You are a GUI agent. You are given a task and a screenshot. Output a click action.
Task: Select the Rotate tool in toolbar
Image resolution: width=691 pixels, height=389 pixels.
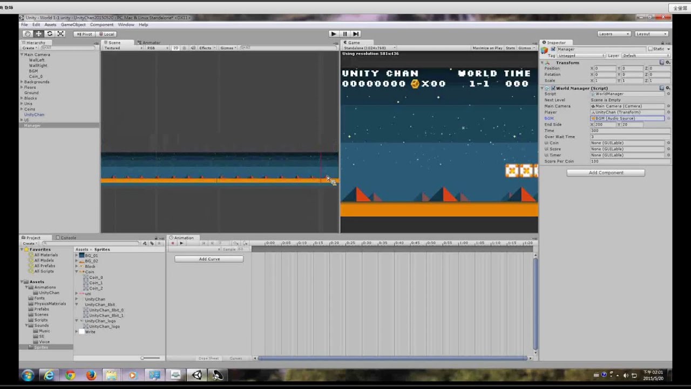(49, 34)
